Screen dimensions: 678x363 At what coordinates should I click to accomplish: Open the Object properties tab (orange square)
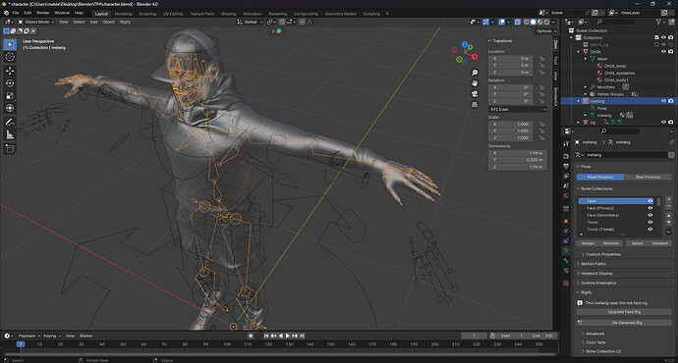click(x=566, y=221)
